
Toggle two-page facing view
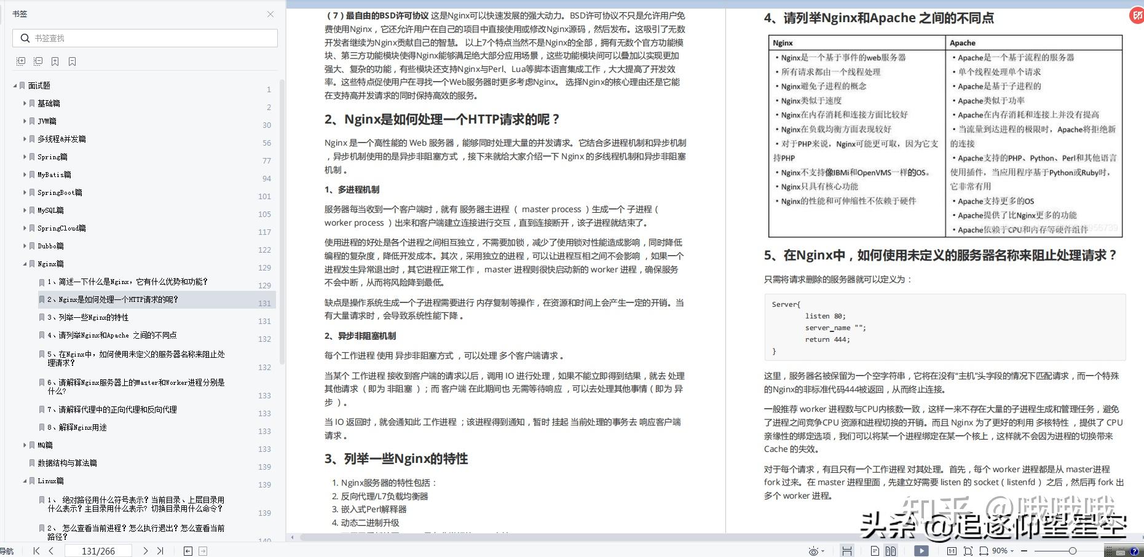click(890, 550)
